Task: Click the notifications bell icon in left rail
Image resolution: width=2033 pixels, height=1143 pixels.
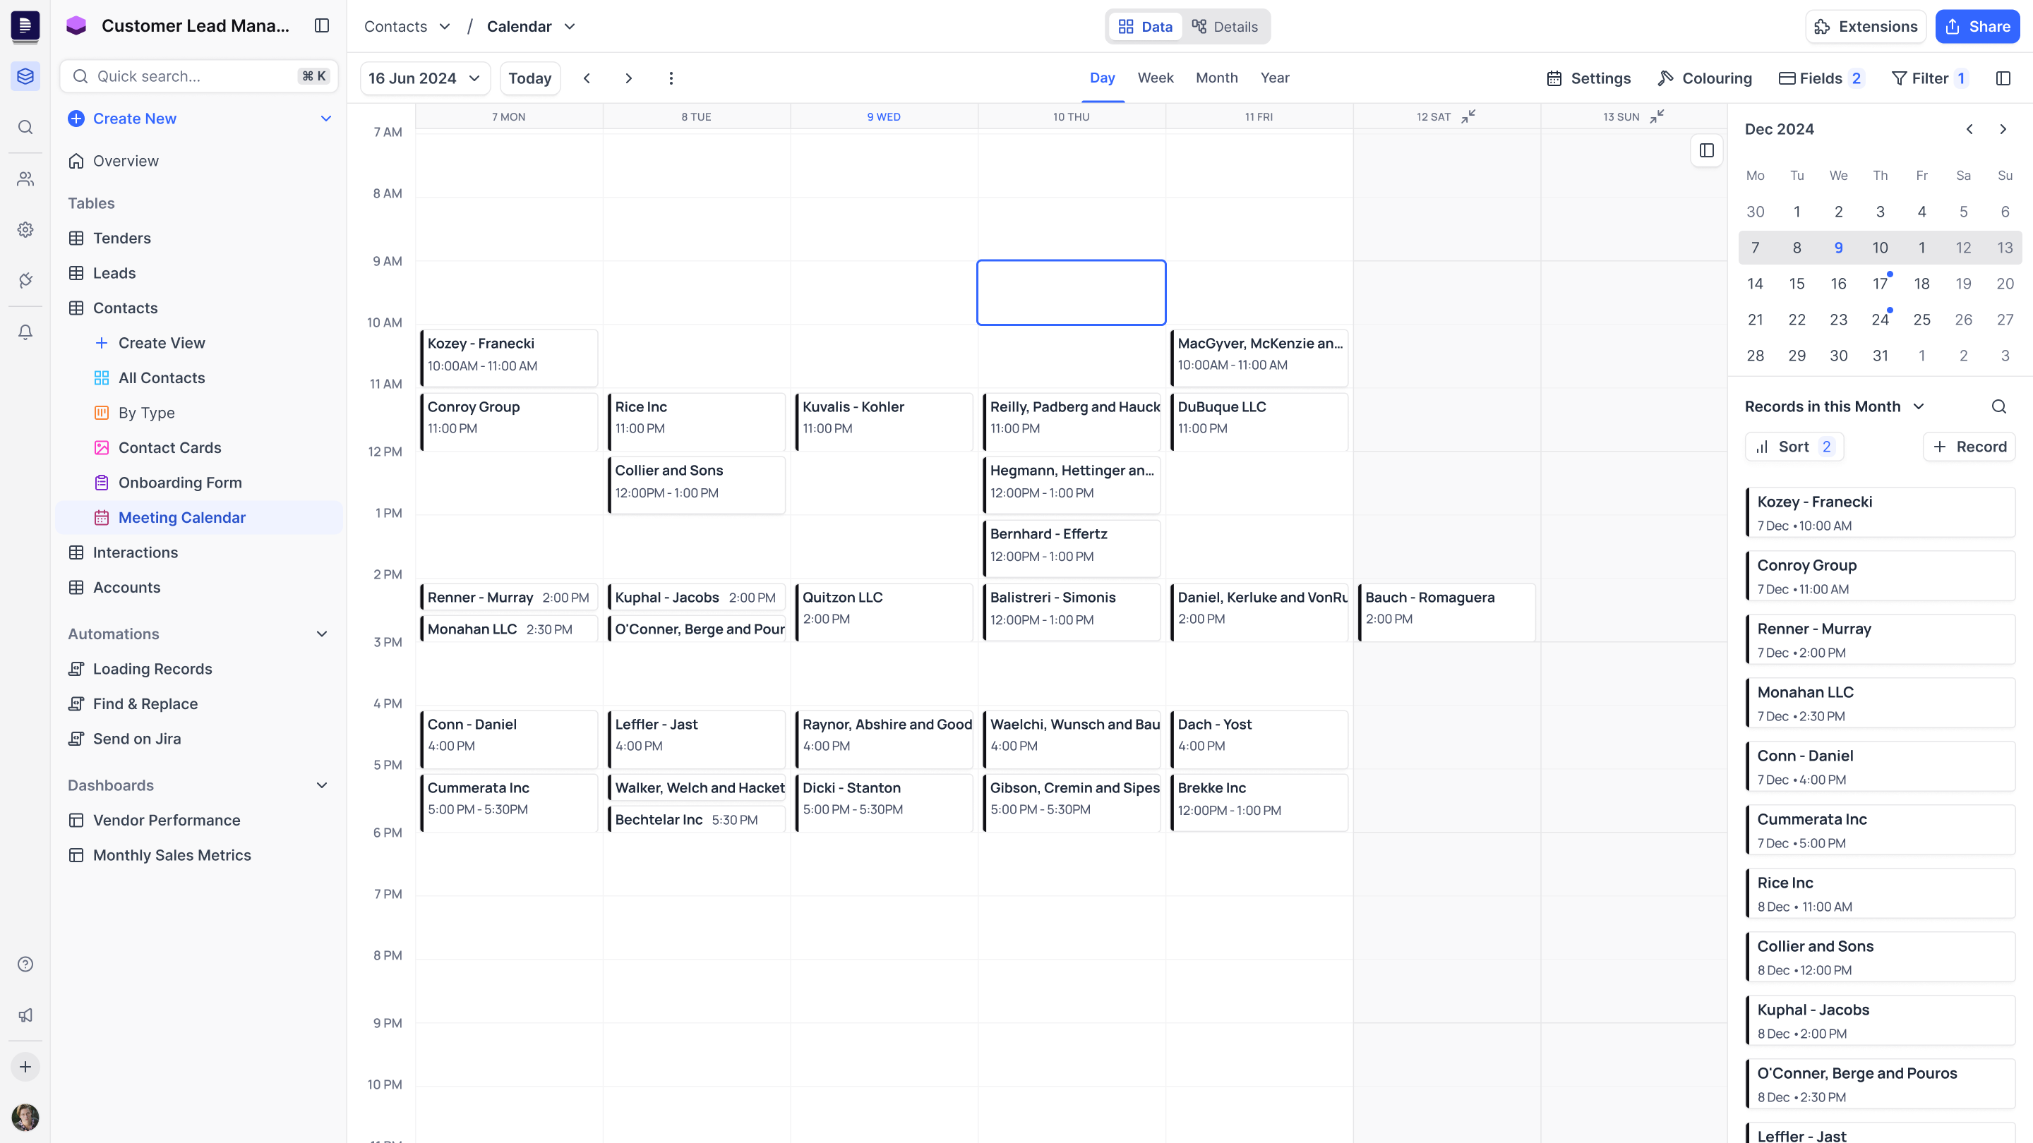Action: (x=25, y=332)
